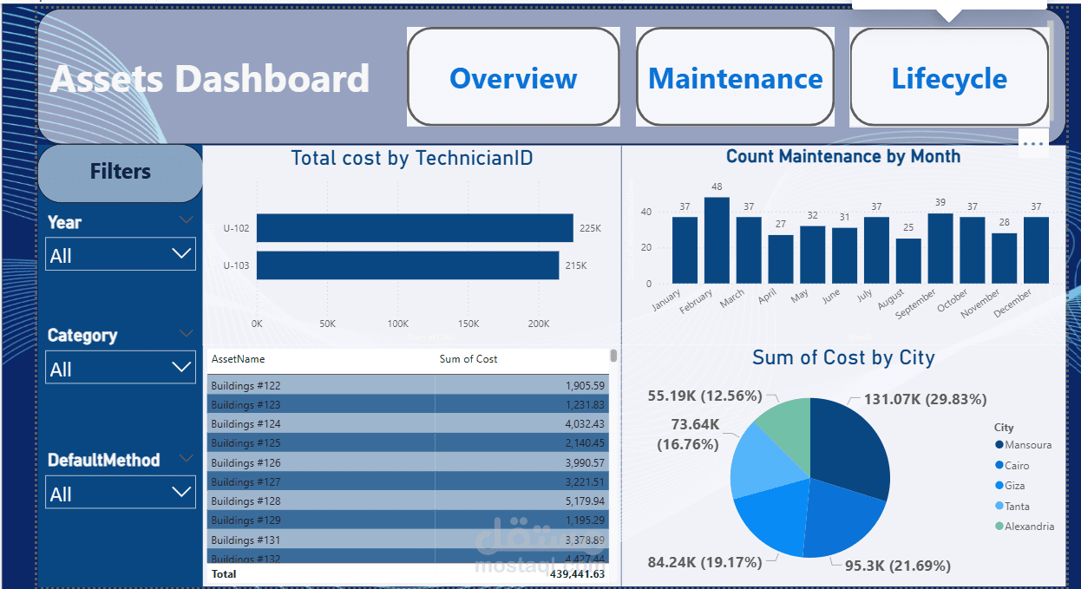
Task: Click the 95.3K (21.69%) pie label
Action: pos(897,566)
